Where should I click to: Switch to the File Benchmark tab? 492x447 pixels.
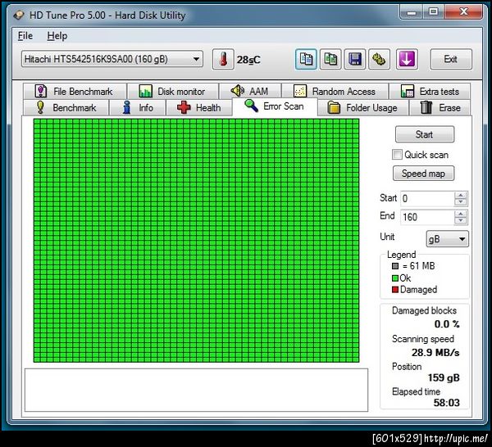tap(75, 91)
